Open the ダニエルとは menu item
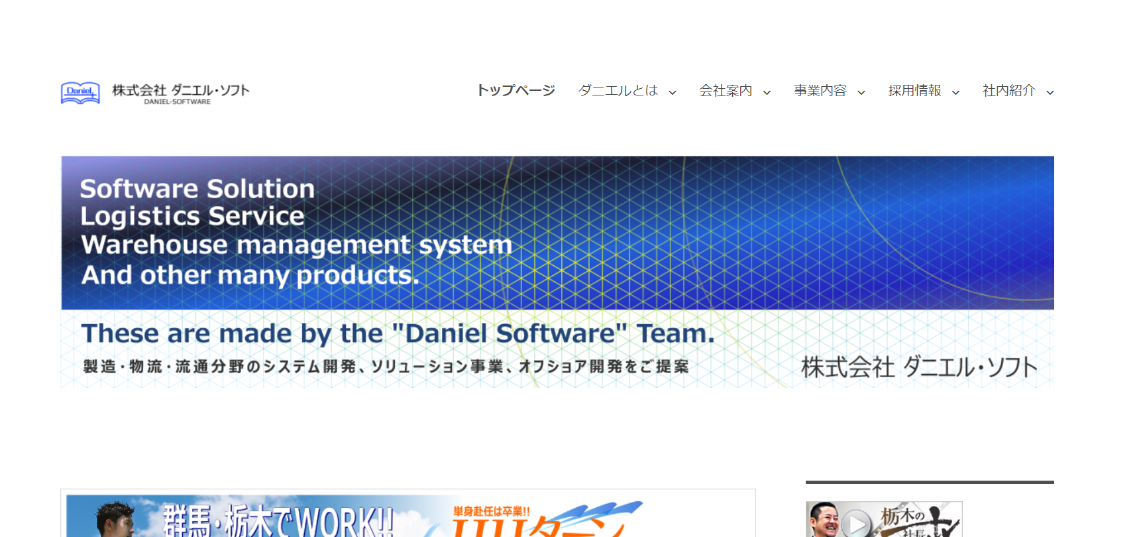Viewport: 1141px width, 537px height. tap(618, 91)
